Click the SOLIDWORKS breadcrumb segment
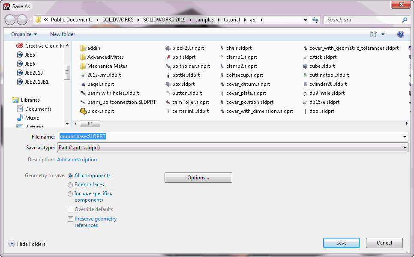Screen dimensions: 414x257 click(118, 20)
